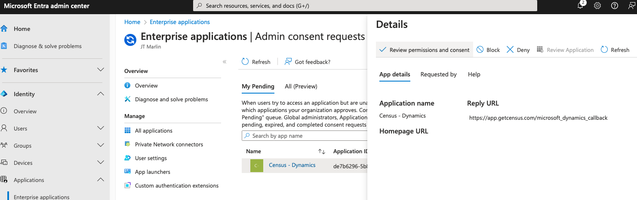The height and width of the screenshot is (200, 637).
Task: Open the Census - Dynamics application link
Action: (x=292, y=165)
